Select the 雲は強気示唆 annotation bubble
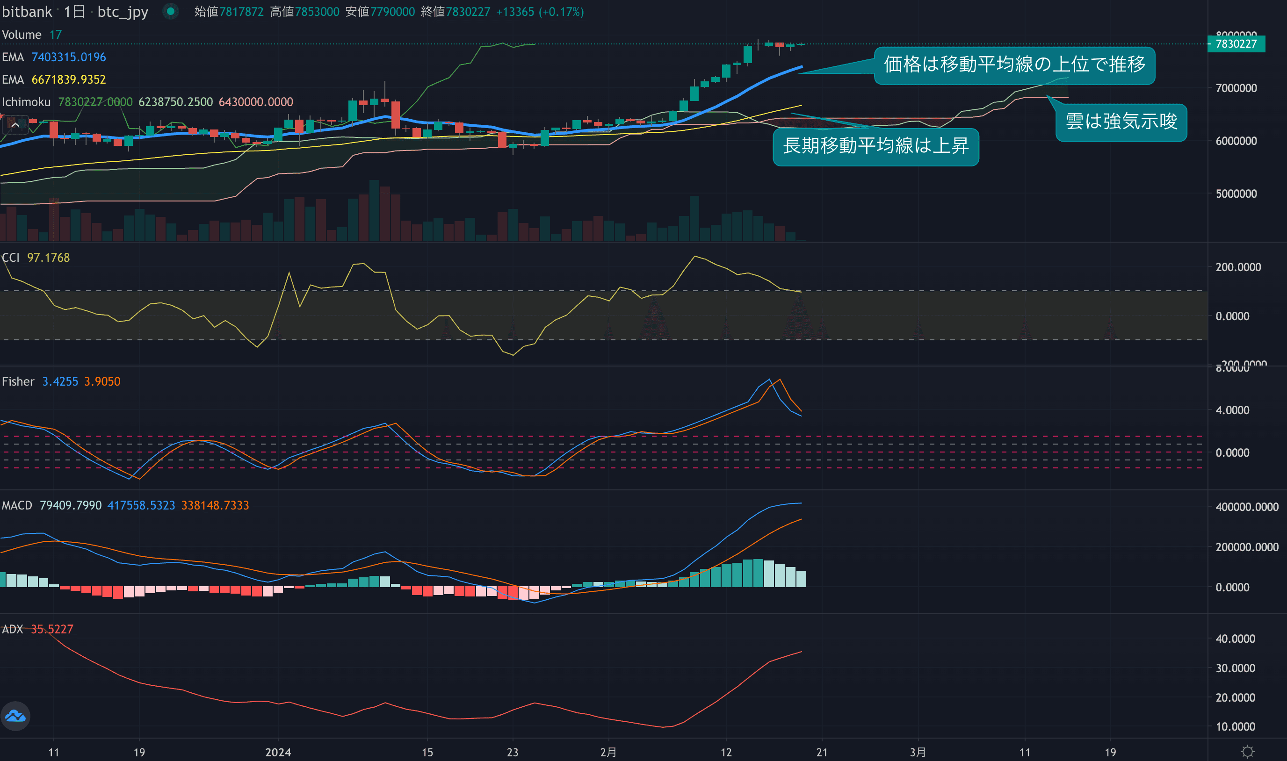The image size is (1287, 761). pos(1121,122)
